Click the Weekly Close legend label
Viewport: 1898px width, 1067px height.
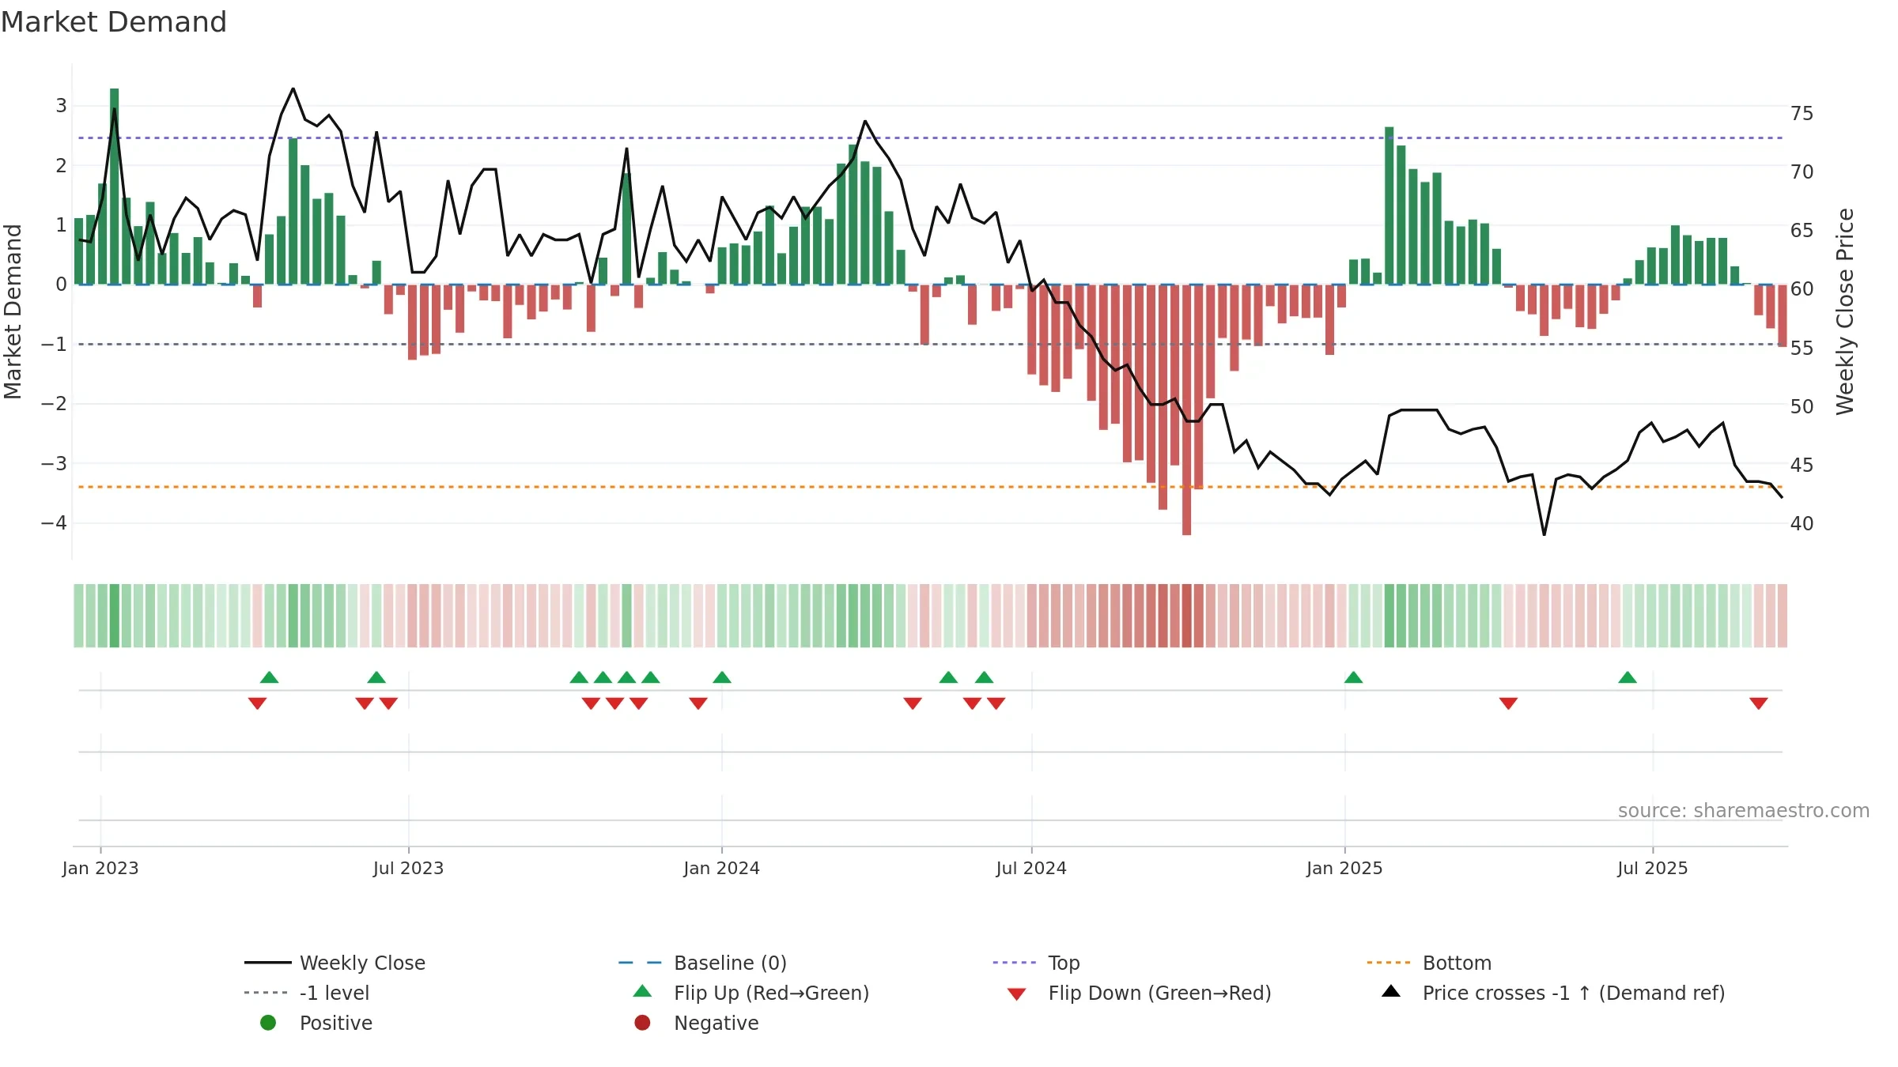point(362,963)
